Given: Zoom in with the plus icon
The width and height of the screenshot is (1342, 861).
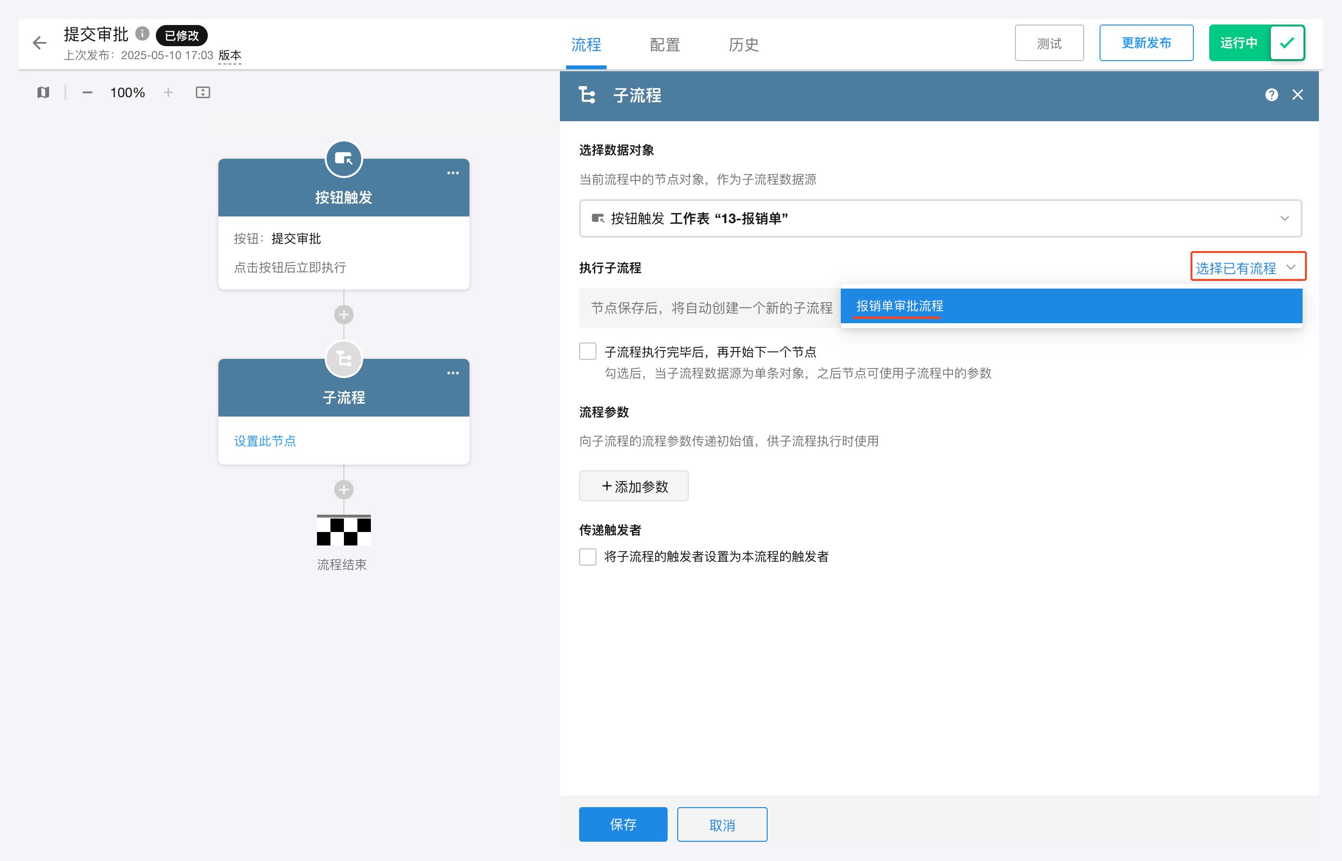Looking at the screenshot, I should click(x=168, y=92).
